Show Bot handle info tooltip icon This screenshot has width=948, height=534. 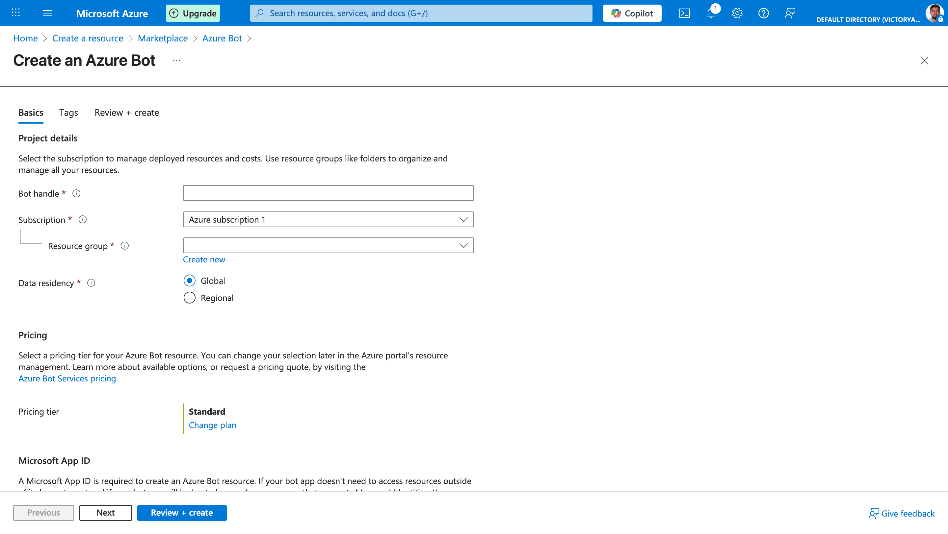click(x=76, y=193)
